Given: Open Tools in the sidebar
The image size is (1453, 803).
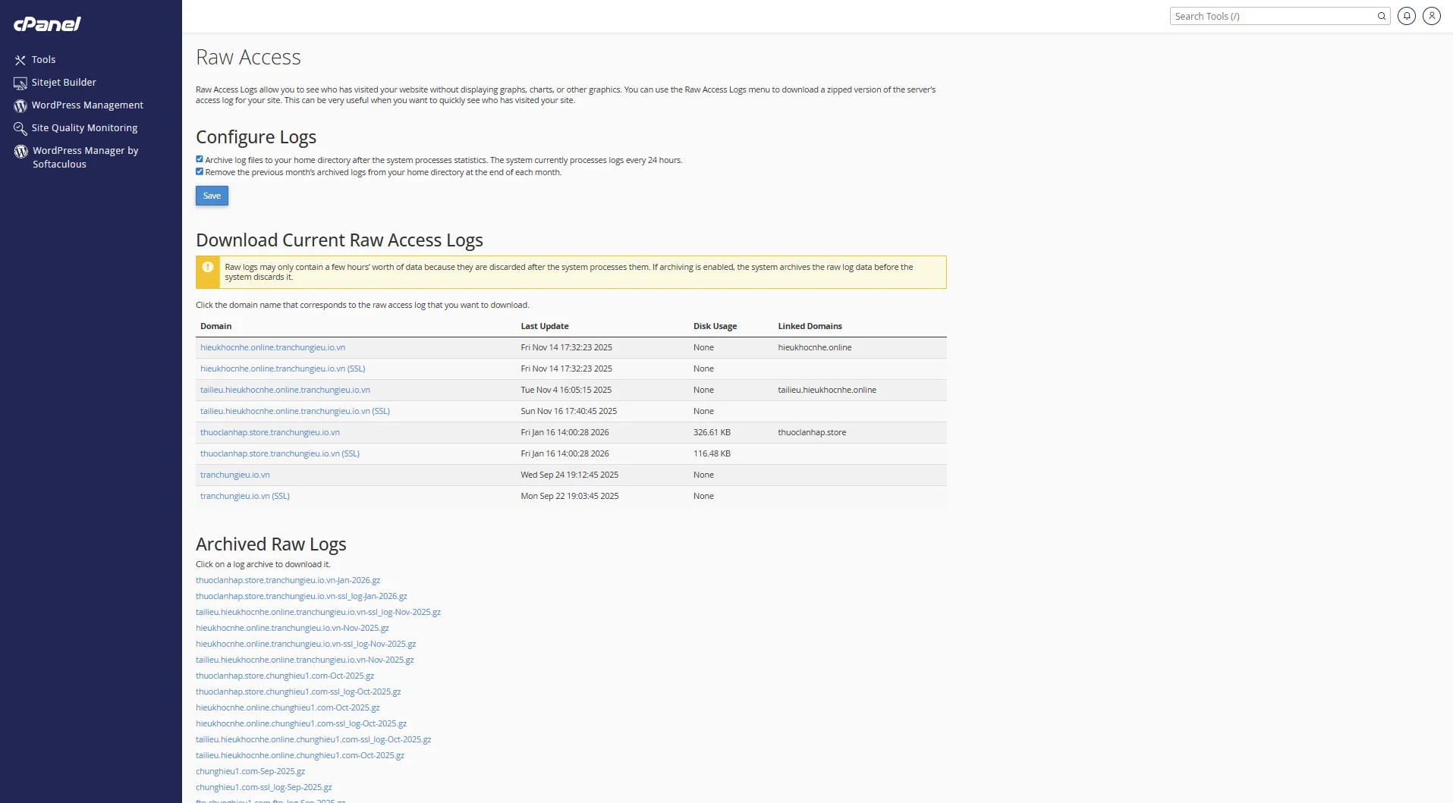Looking at the screenshot, I should pyautogui.click(x=43, y=59).
